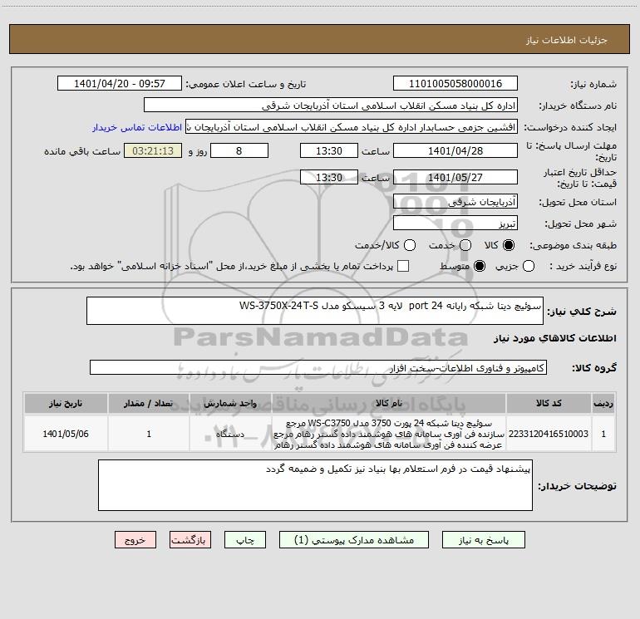This screenshot has width=640, height=619.
Task: Click the buyer notes text area
Action: click(x=315, y=485)
